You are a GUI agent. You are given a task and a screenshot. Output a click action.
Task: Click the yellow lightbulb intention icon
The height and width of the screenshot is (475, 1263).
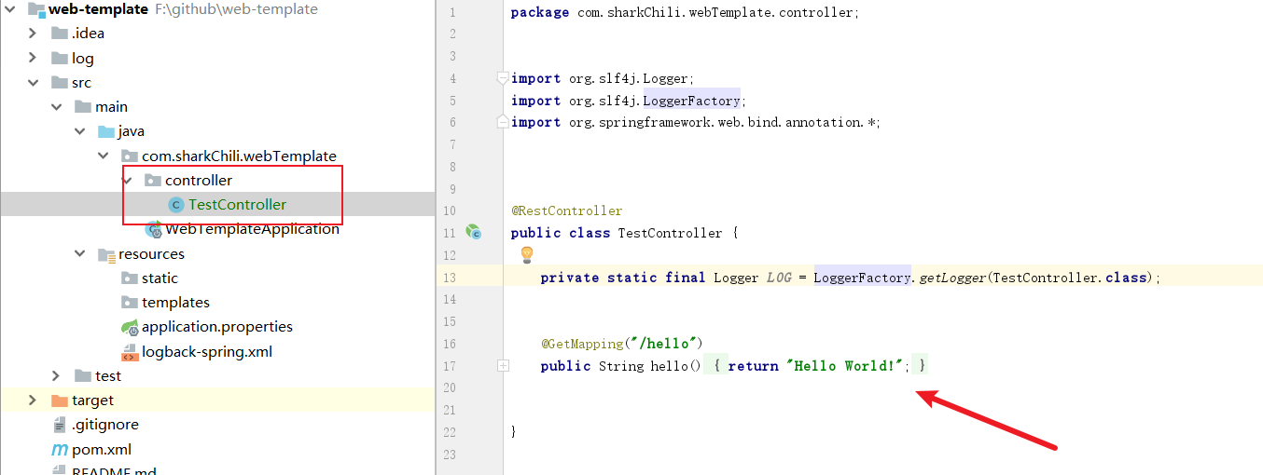pyautogui.click(x=526, y=254)
